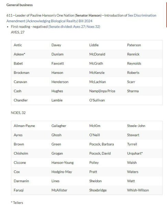Select Lambie in the Ayes table
This screenshot has width=167, height=207.
(x=57, y=100)
